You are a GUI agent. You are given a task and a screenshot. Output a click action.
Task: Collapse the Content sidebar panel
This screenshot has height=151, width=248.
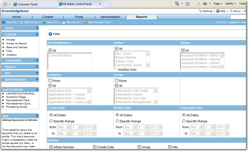(37, 34)
